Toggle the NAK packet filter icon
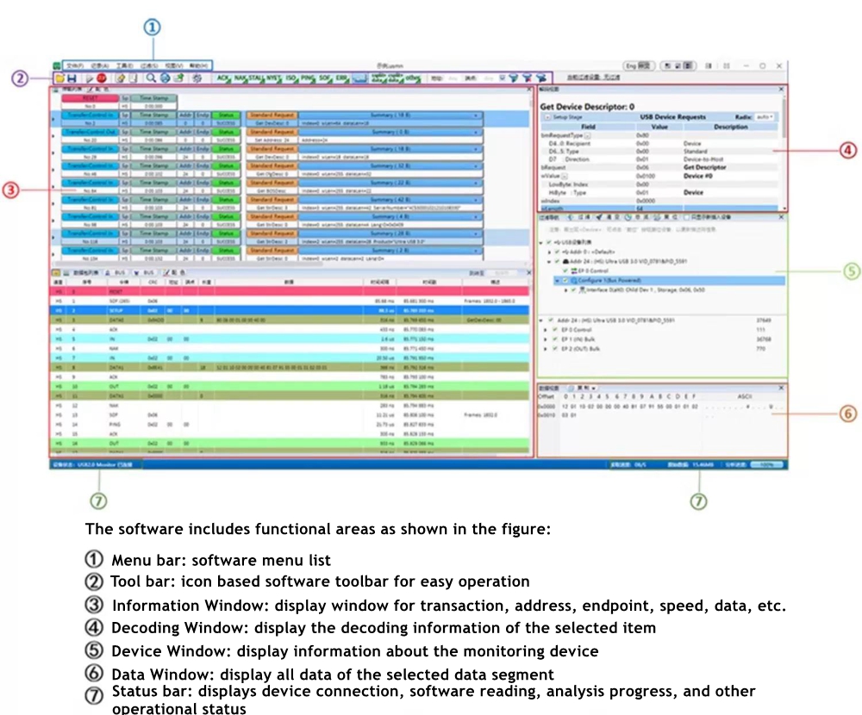 pyautogui.click(x=241, y=78)
